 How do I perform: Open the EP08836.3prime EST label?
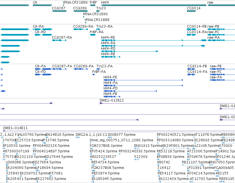pyautogui.click(x=171, y=157)
